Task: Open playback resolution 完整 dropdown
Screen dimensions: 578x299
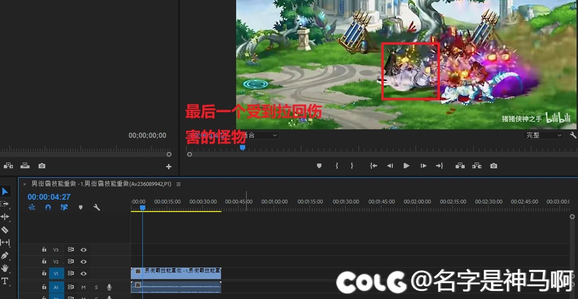Action: (543, 135)
